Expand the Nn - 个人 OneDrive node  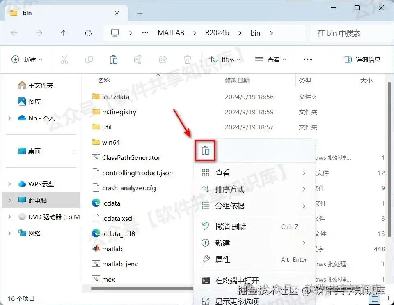coord(9,118)
